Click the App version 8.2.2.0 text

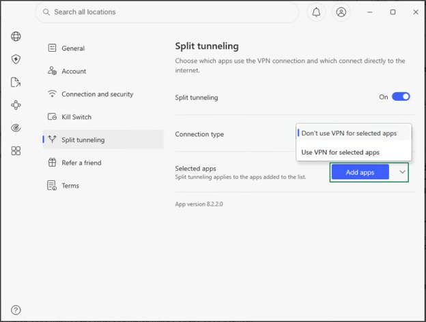[x=199, y=204]
